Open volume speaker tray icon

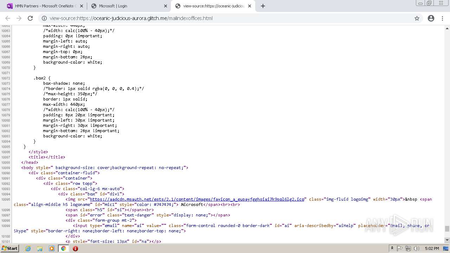click(x=417, y=248)
